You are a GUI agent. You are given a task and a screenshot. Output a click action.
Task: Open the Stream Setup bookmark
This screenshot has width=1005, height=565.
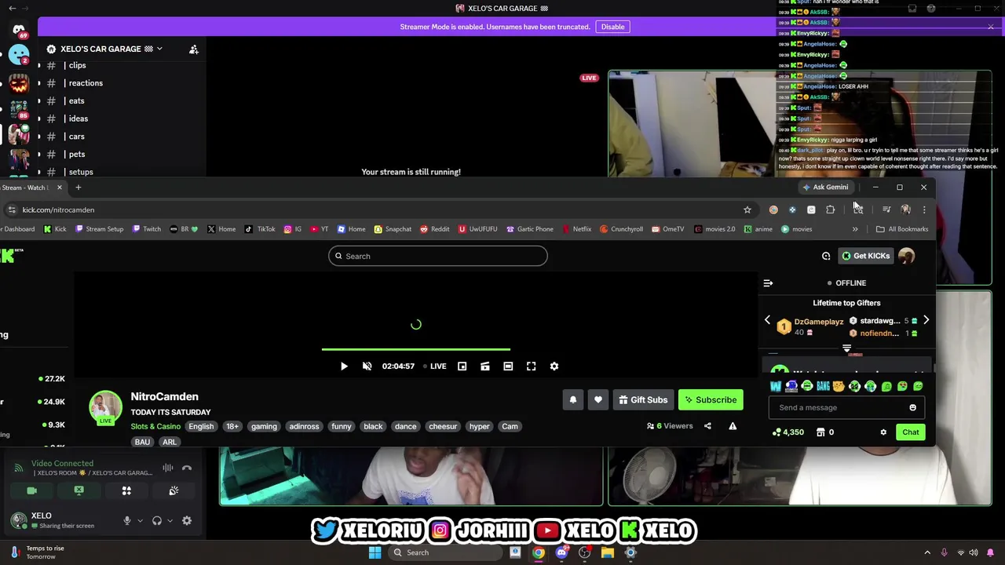pyautogui.click(x=99, y=229)
